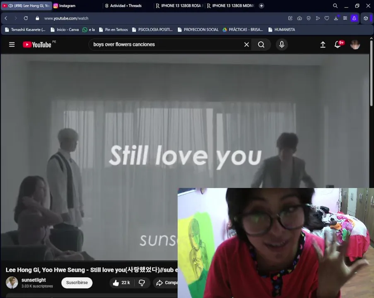Open the browser downloads icon
Image resolution: width=374 pixels, height=298 pixels.
coord(336,18)
